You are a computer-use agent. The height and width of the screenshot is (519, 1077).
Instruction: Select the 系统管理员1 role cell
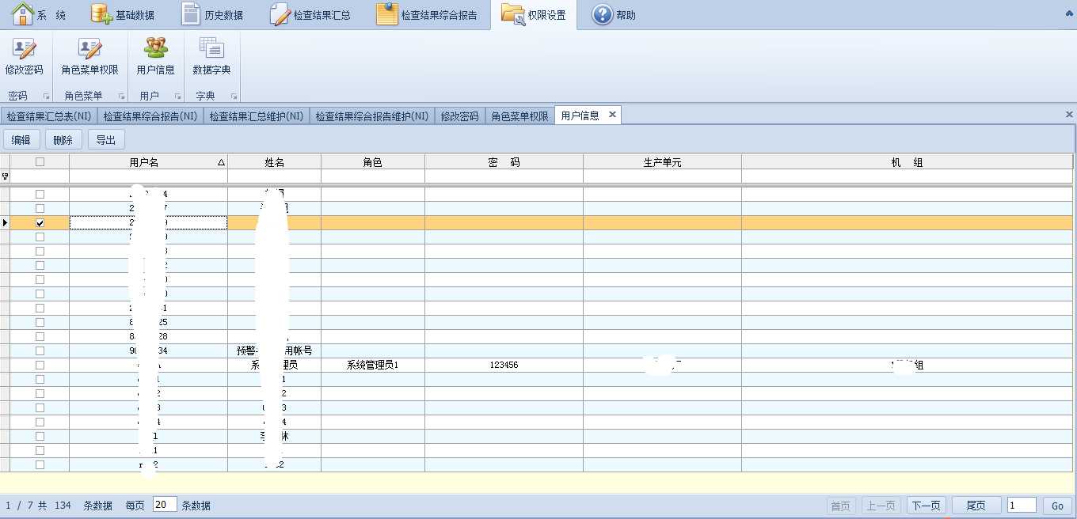373,366
